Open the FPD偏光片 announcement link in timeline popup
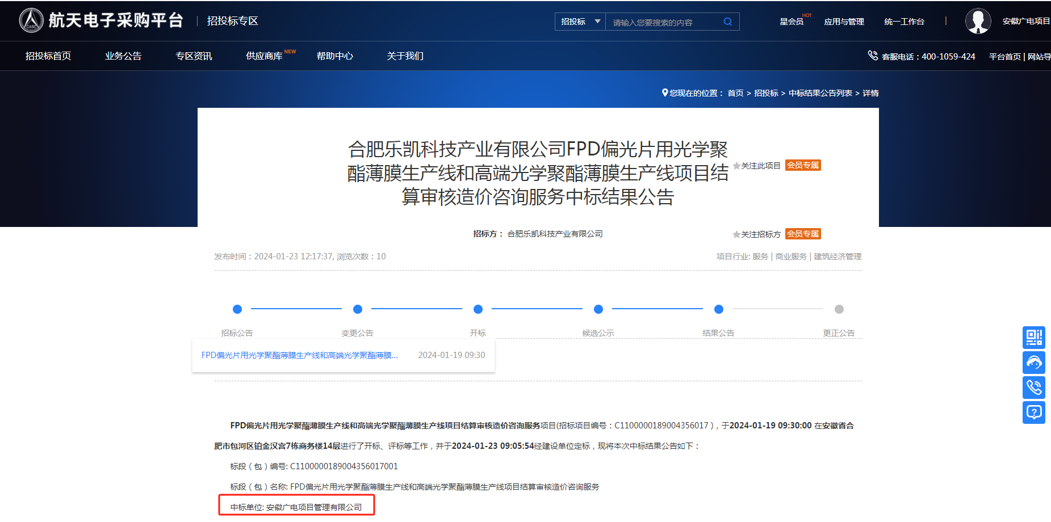1051x522 pixels. (x=299, y=355)
